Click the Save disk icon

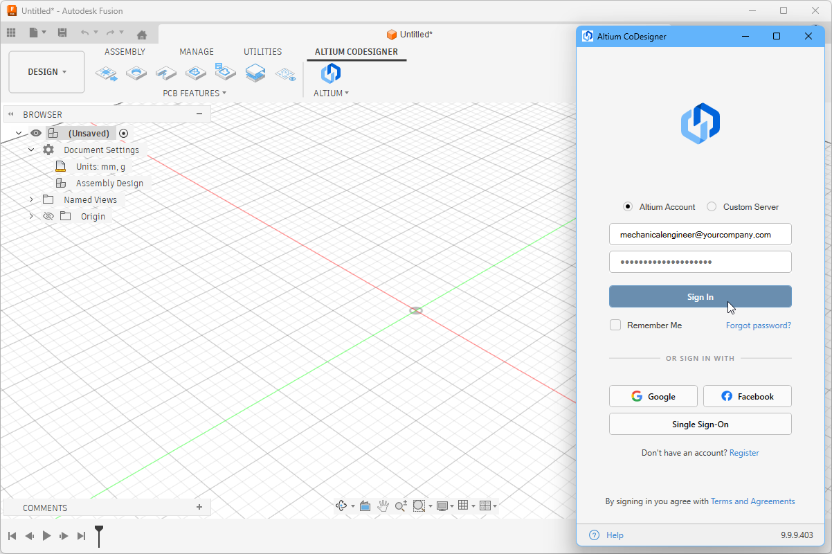(x=62, y=33)
